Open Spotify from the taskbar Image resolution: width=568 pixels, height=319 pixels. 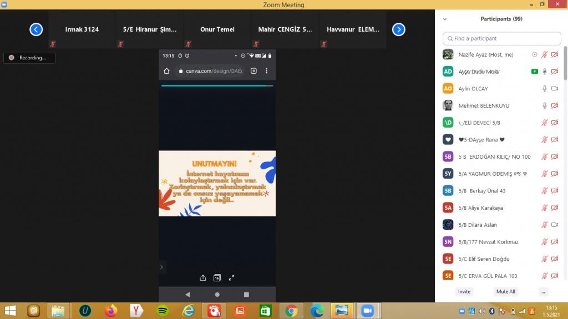pyautogui.click(x=163, y=311)
